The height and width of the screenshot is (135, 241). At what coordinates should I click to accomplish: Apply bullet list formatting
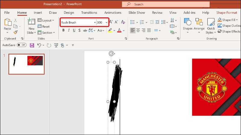tap(133, 22)
